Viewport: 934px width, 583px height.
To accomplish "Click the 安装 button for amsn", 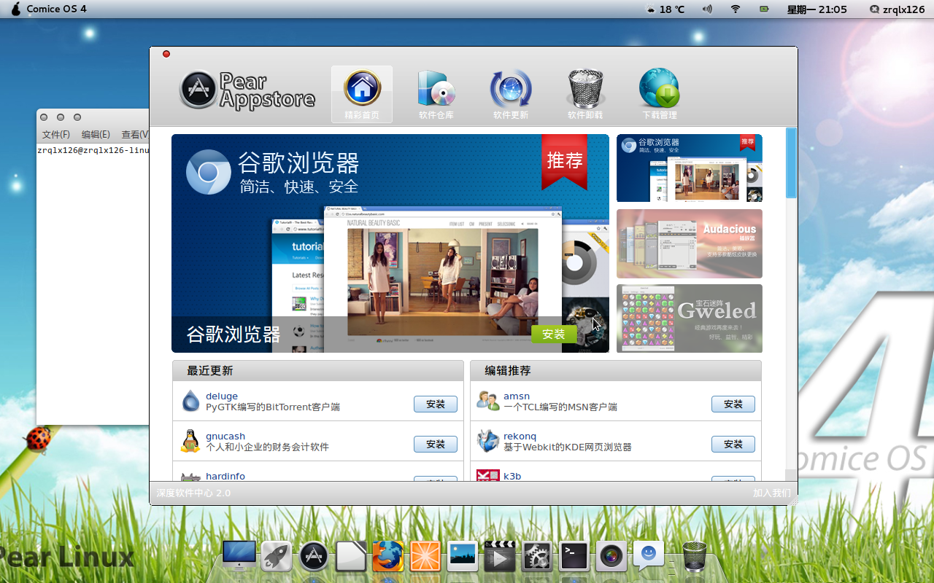I will point(733,404).
